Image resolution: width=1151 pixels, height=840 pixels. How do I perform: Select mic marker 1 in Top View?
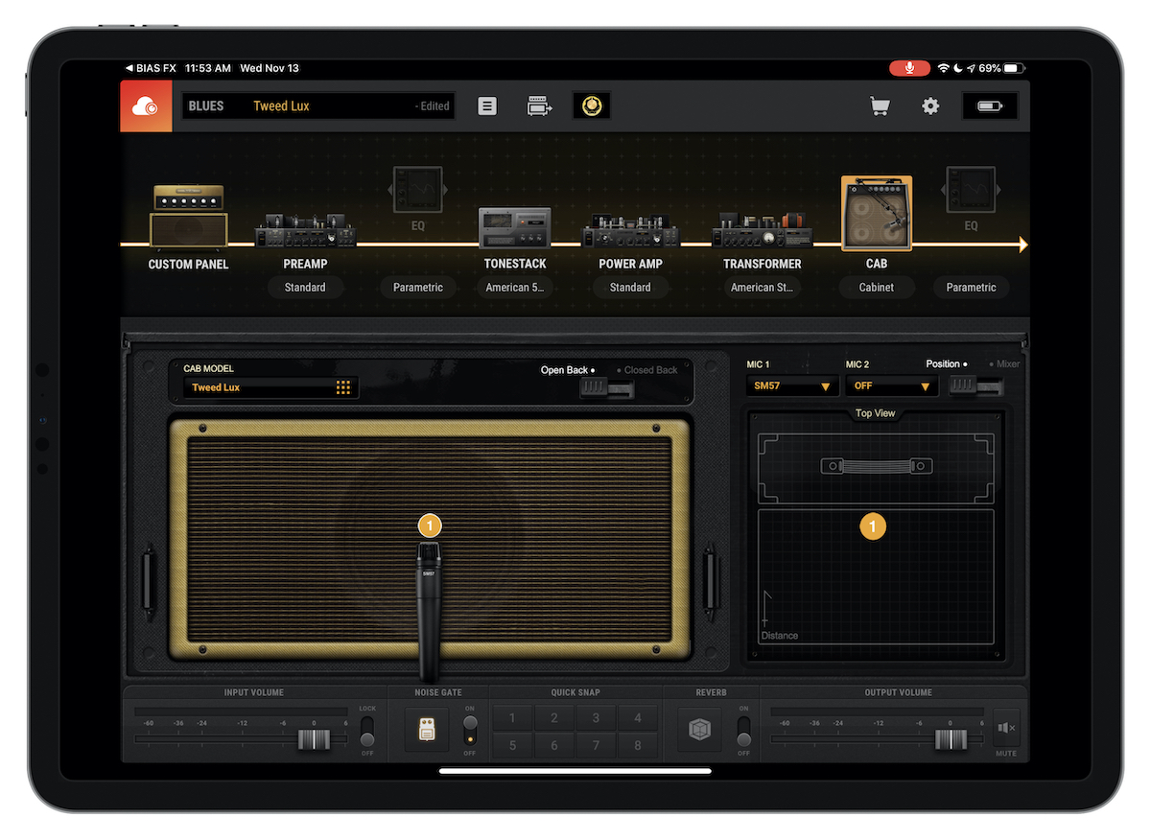pos(873,526)
